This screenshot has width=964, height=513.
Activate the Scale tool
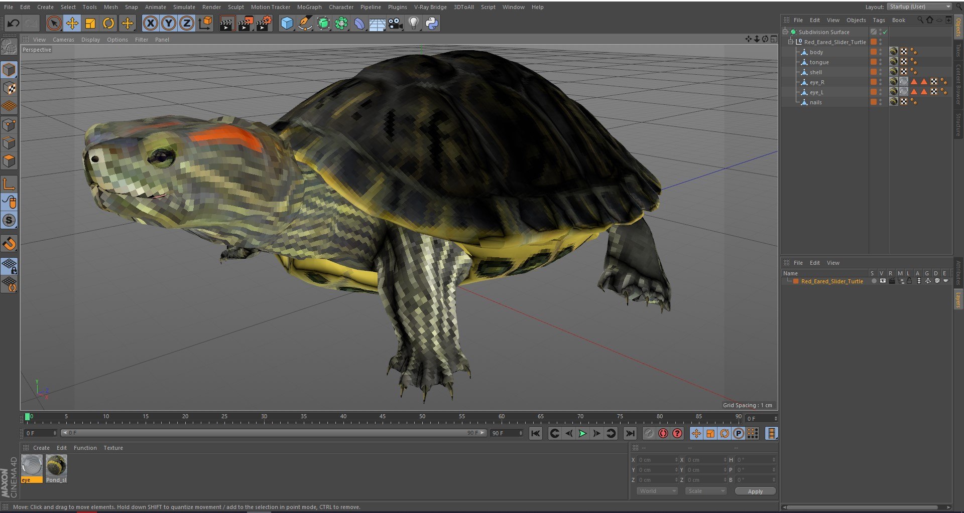(x=90, y=23)
